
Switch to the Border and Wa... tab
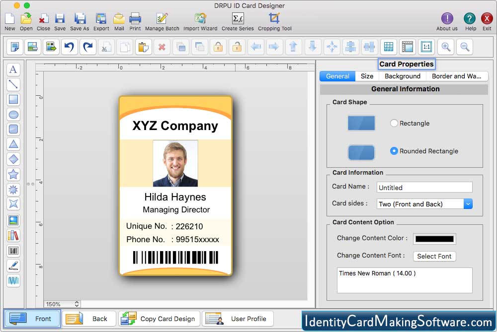(457, 76)
